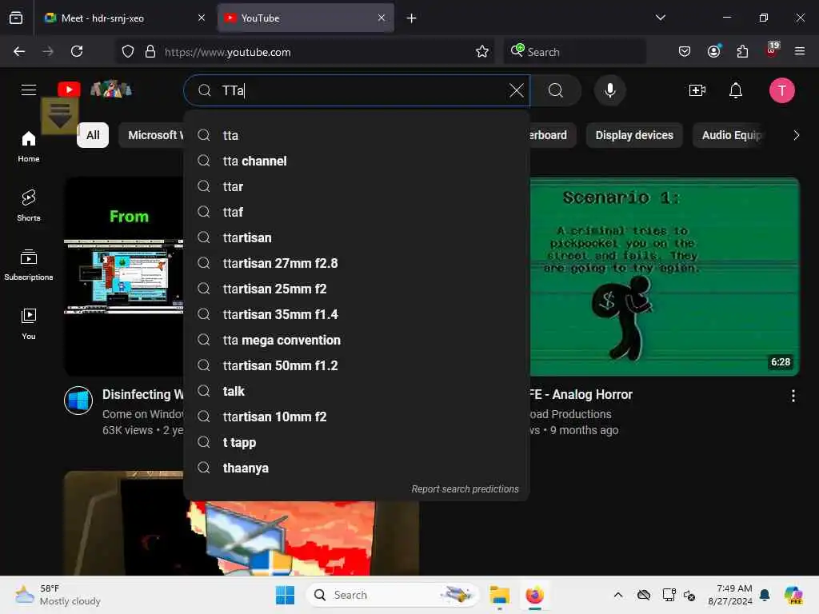The width and height of the screenshot is (819, 614).
Task: Open the account avatar T menu
Action: point(781,90)
